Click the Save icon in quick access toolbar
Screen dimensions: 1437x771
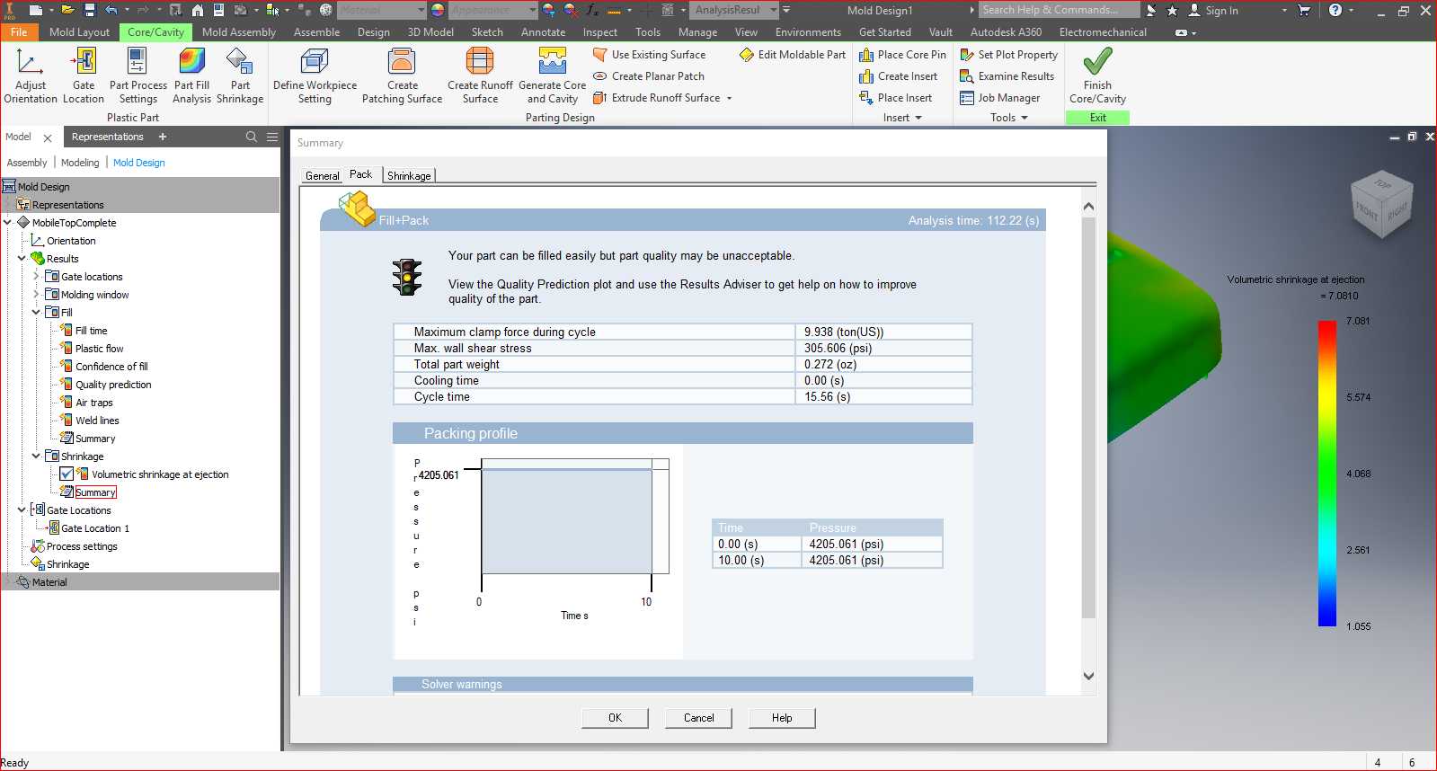coord(89,10)
